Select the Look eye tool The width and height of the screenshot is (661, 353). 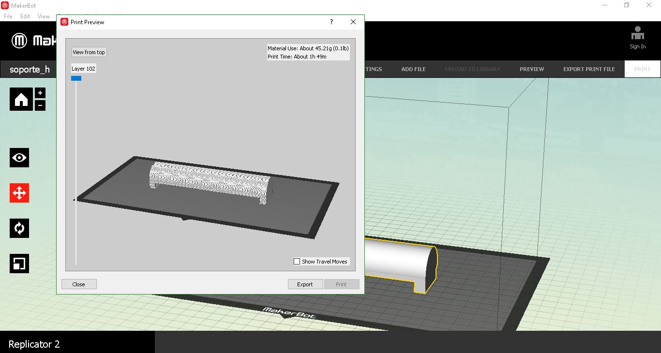[19, 158]
